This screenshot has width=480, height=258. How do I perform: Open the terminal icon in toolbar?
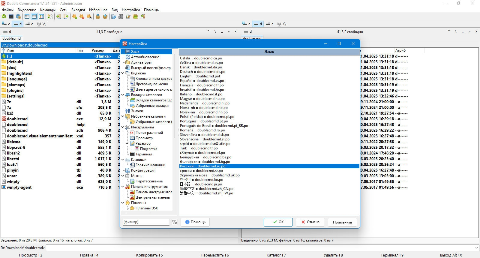pyautogui.click(x=11, y=16)
